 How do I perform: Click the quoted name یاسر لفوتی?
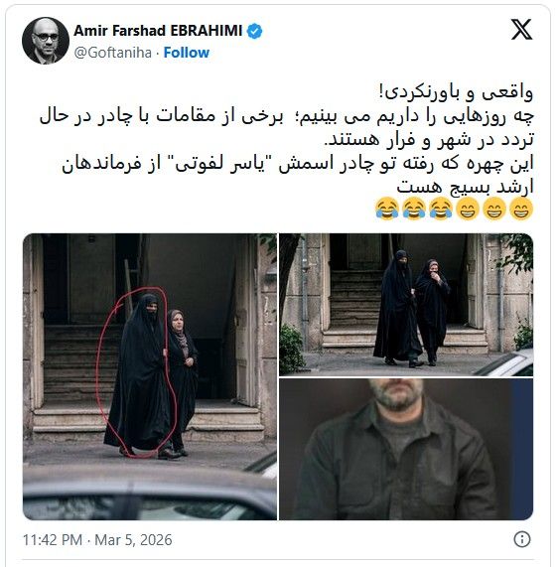click(x=226, y=164)
